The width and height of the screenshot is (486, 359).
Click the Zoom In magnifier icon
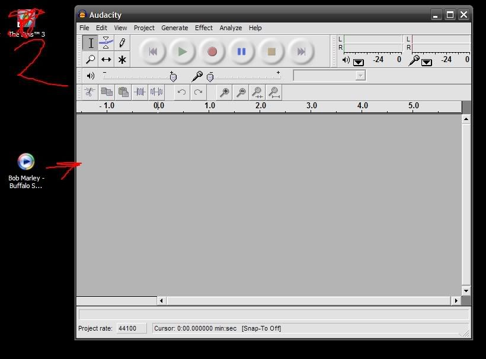point(225,92)
